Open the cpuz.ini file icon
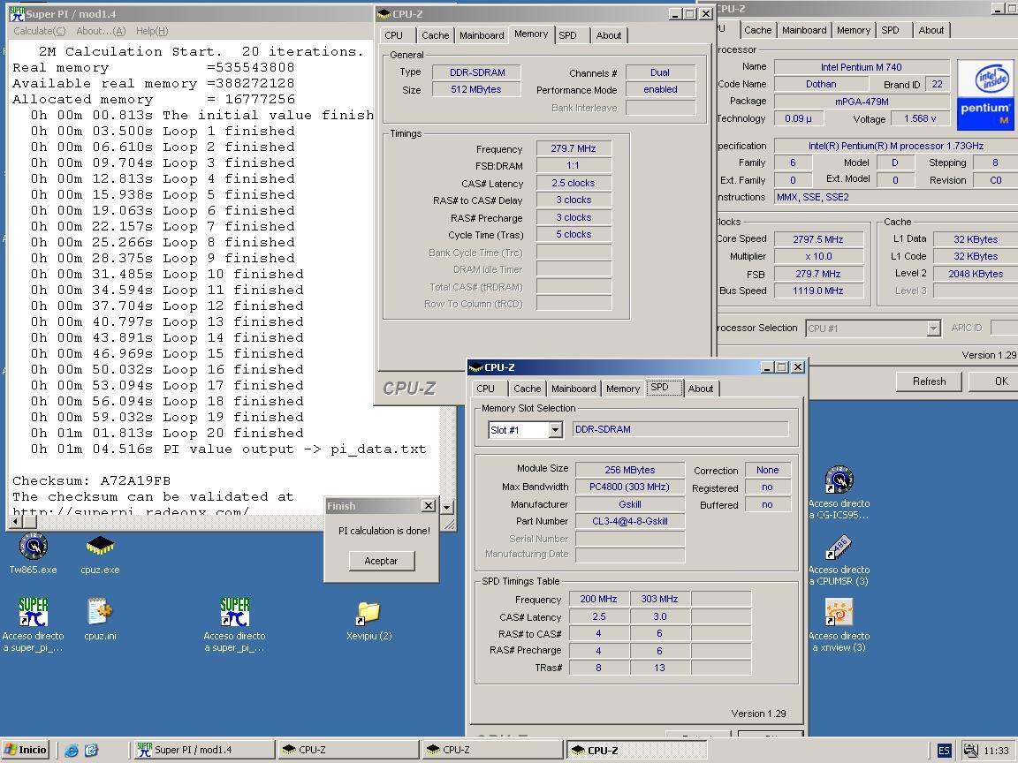The height and width of the screenshot is (763, 1018). pos(100,612)
